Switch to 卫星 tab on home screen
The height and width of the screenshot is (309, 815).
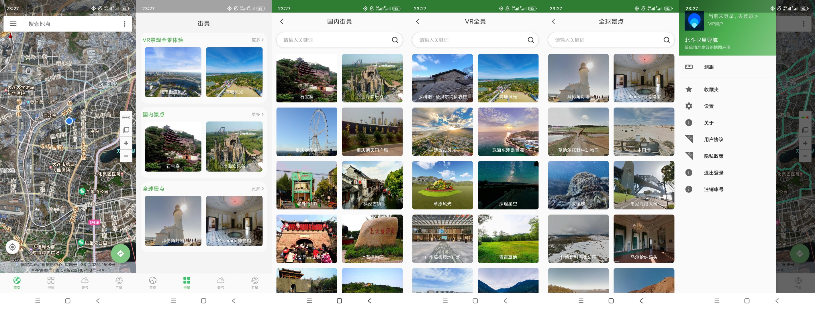click(119, 283)
